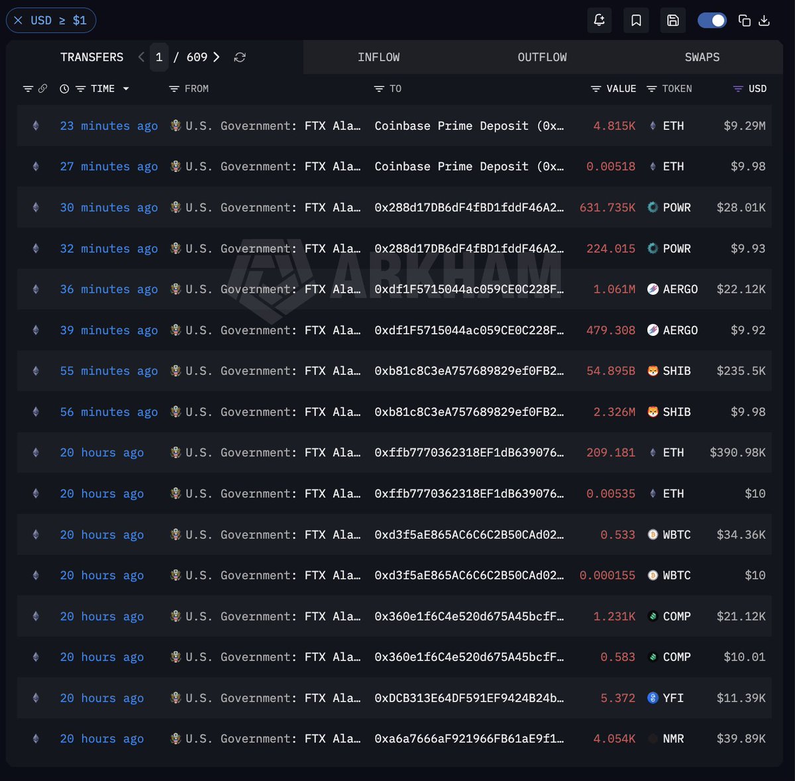This screenshot has width=795, height=781.
Task: Click the 0xffb7770362318 address in $390.98K row
Action: point(469,452)
